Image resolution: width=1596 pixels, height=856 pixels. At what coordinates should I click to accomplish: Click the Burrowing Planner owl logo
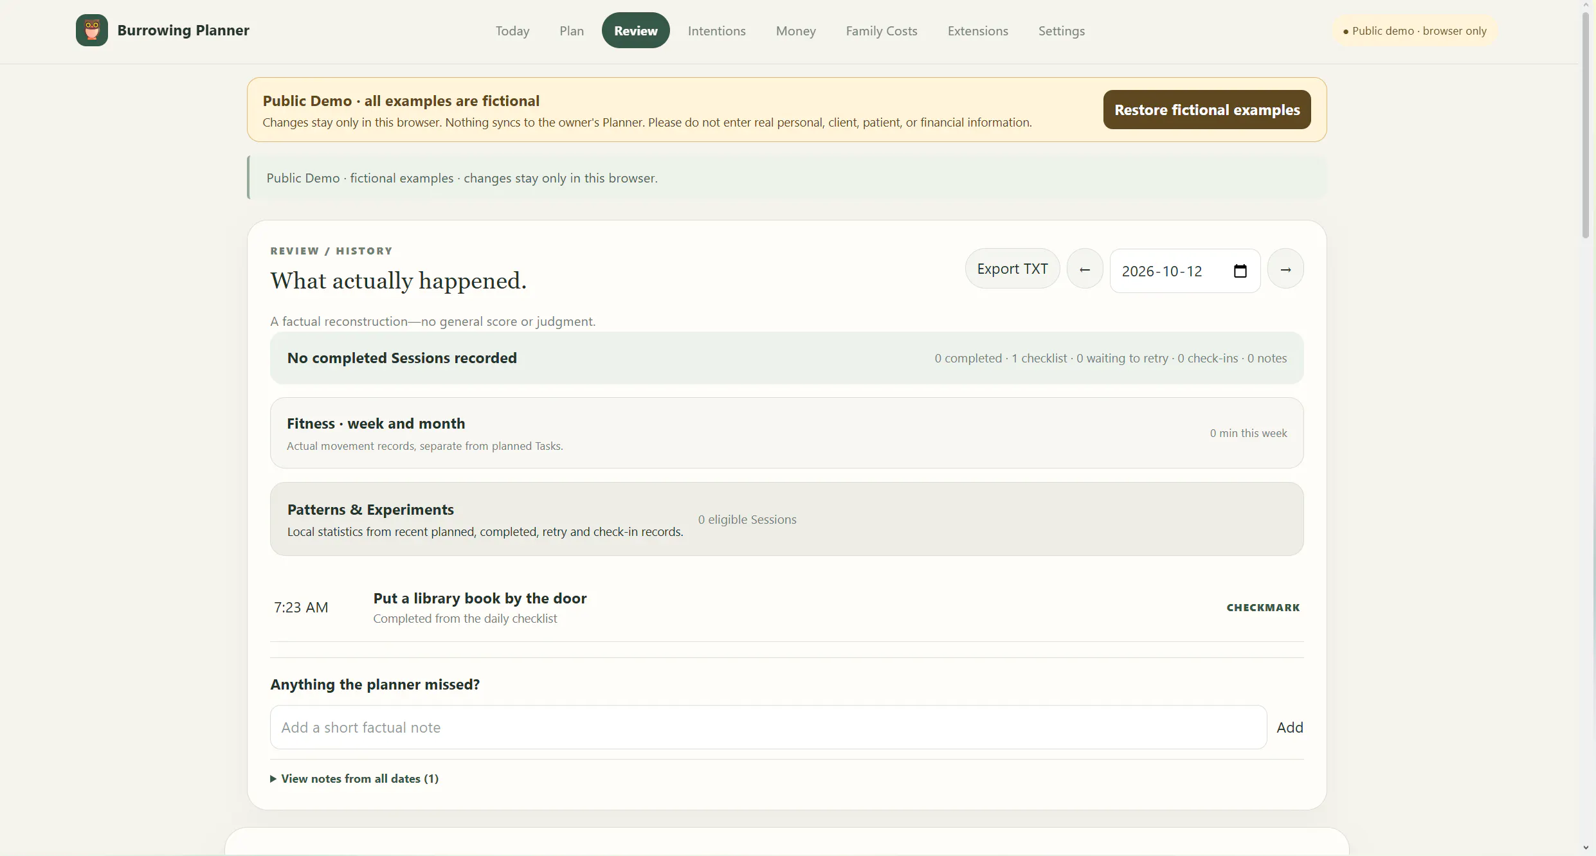tap(92, 30)
